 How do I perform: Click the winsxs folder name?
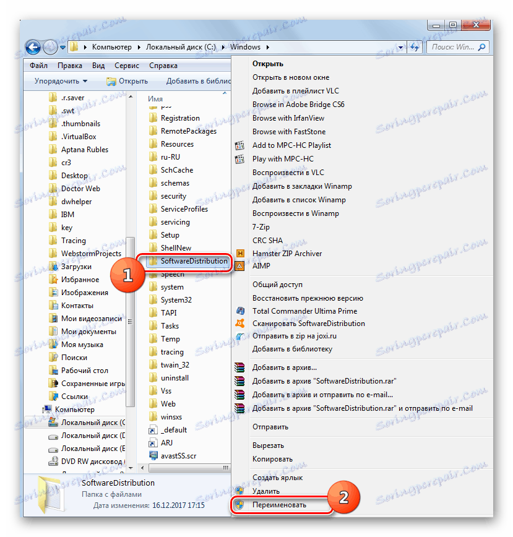tap(171, 417)
